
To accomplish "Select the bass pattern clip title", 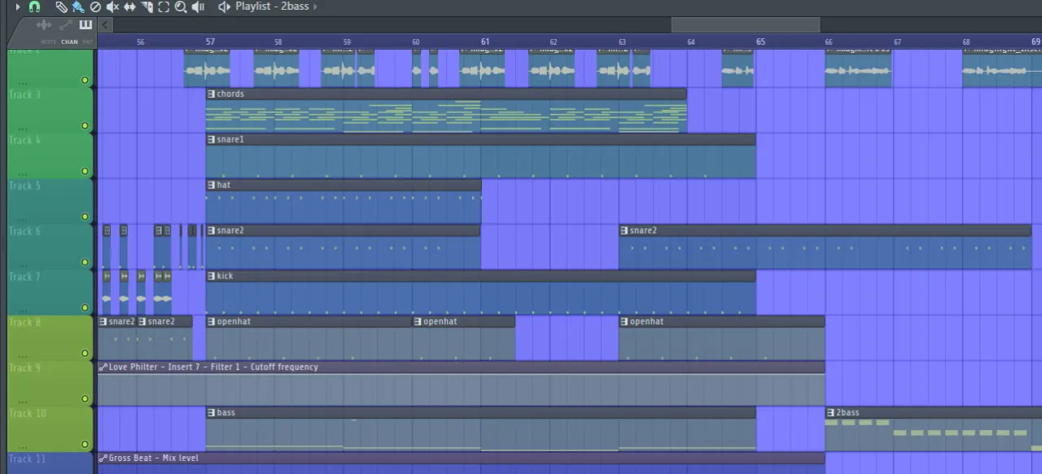I will click(x=225, y=413).
